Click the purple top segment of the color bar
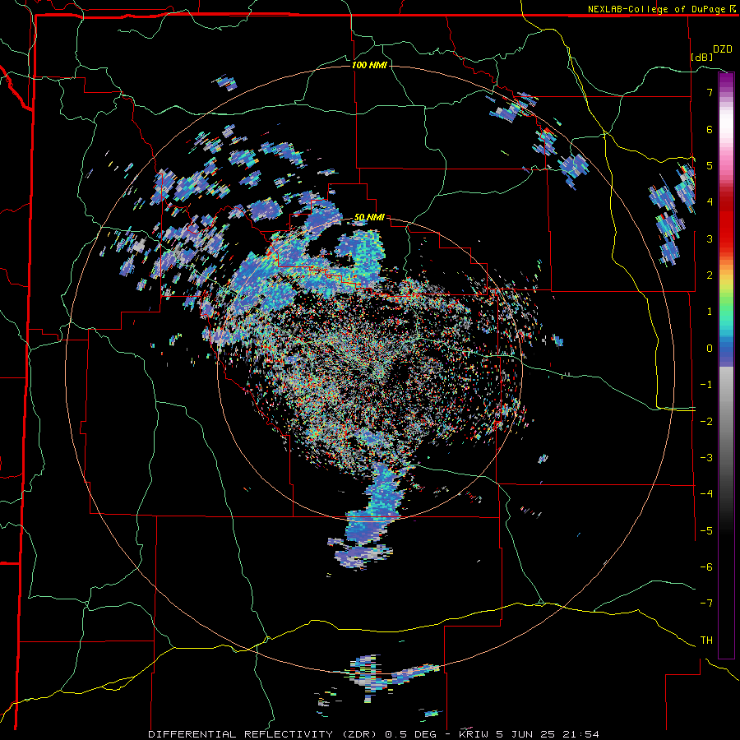 726,84
